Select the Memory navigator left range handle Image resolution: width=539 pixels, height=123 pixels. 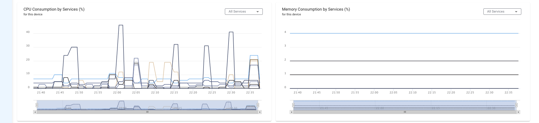(293, 105)
